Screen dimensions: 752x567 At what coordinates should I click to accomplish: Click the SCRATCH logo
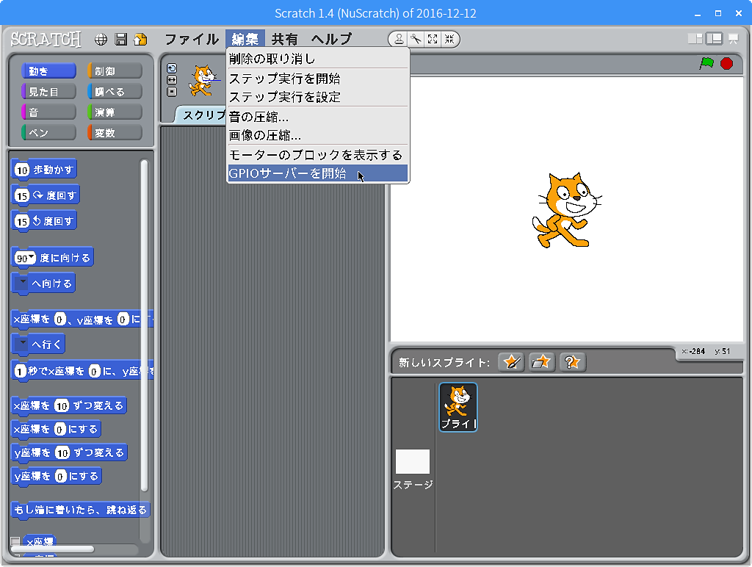(x=46, y=40)
